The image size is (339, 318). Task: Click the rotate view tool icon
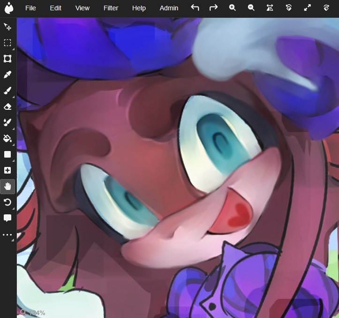point(8,202)
